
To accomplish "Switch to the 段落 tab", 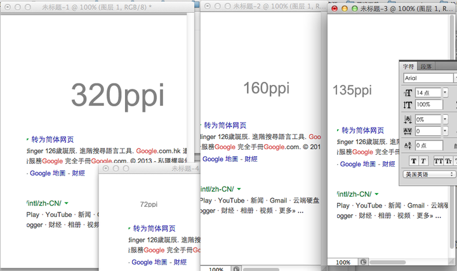I will click(x=426, y=67).
